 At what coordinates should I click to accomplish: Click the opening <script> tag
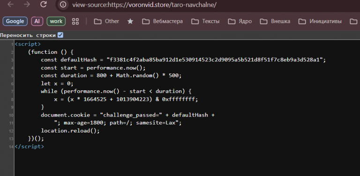point(28,44)
